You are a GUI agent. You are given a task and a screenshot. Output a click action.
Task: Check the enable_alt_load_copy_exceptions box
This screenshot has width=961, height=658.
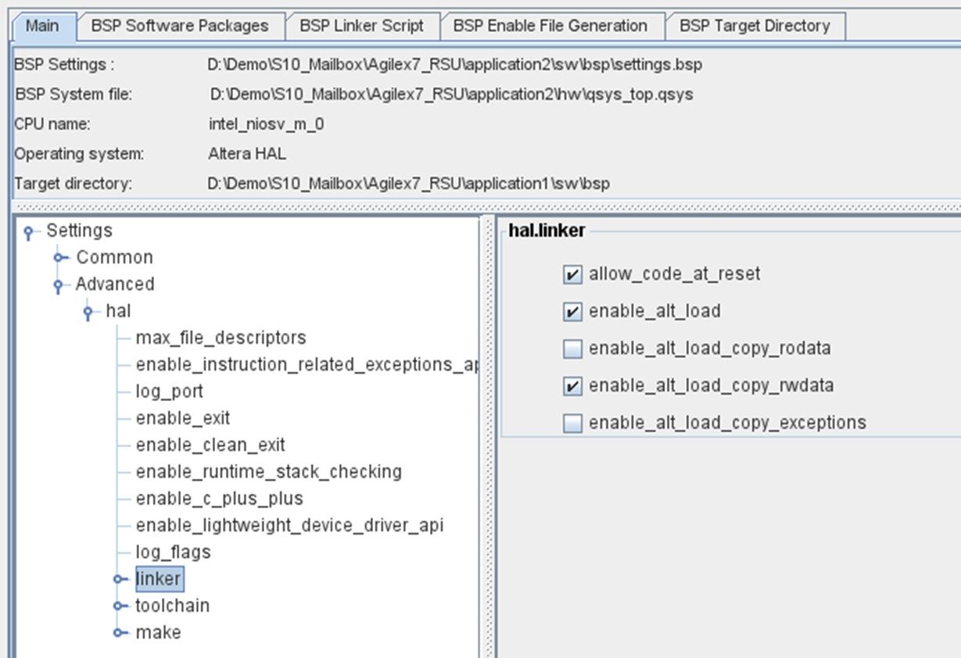click(573, 424)
